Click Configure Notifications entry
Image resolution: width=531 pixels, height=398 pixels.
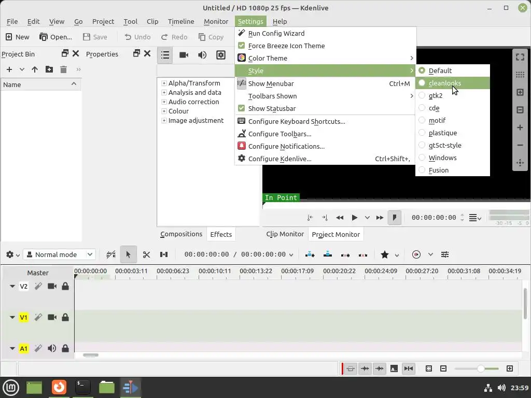[x=325, y=146]
